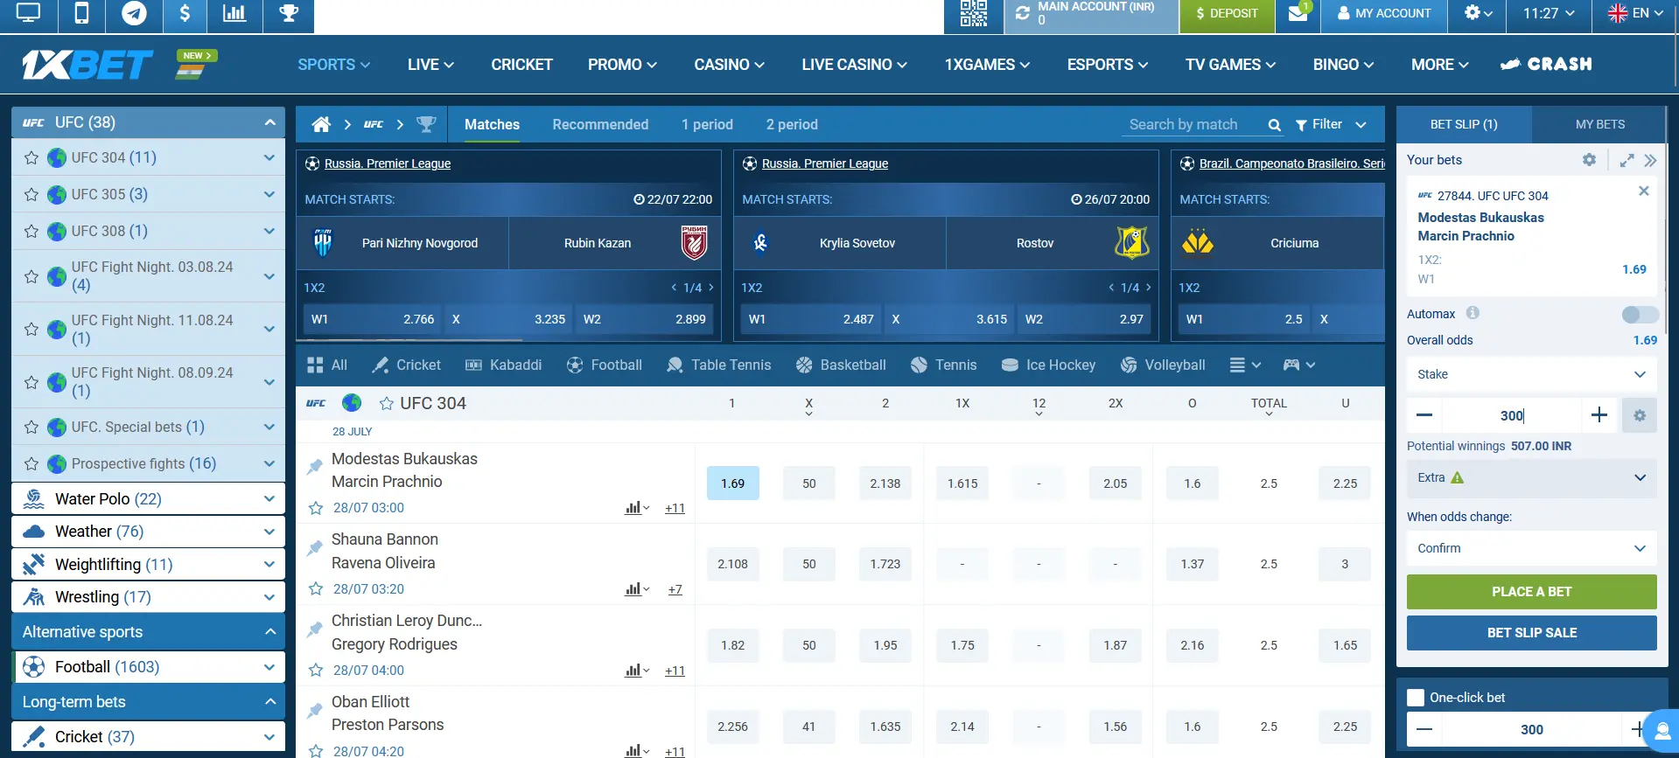Open stake settings gear beside 300 amount
The height and width of the screenshot is (758, 1679).
[x=1640, y=415]
